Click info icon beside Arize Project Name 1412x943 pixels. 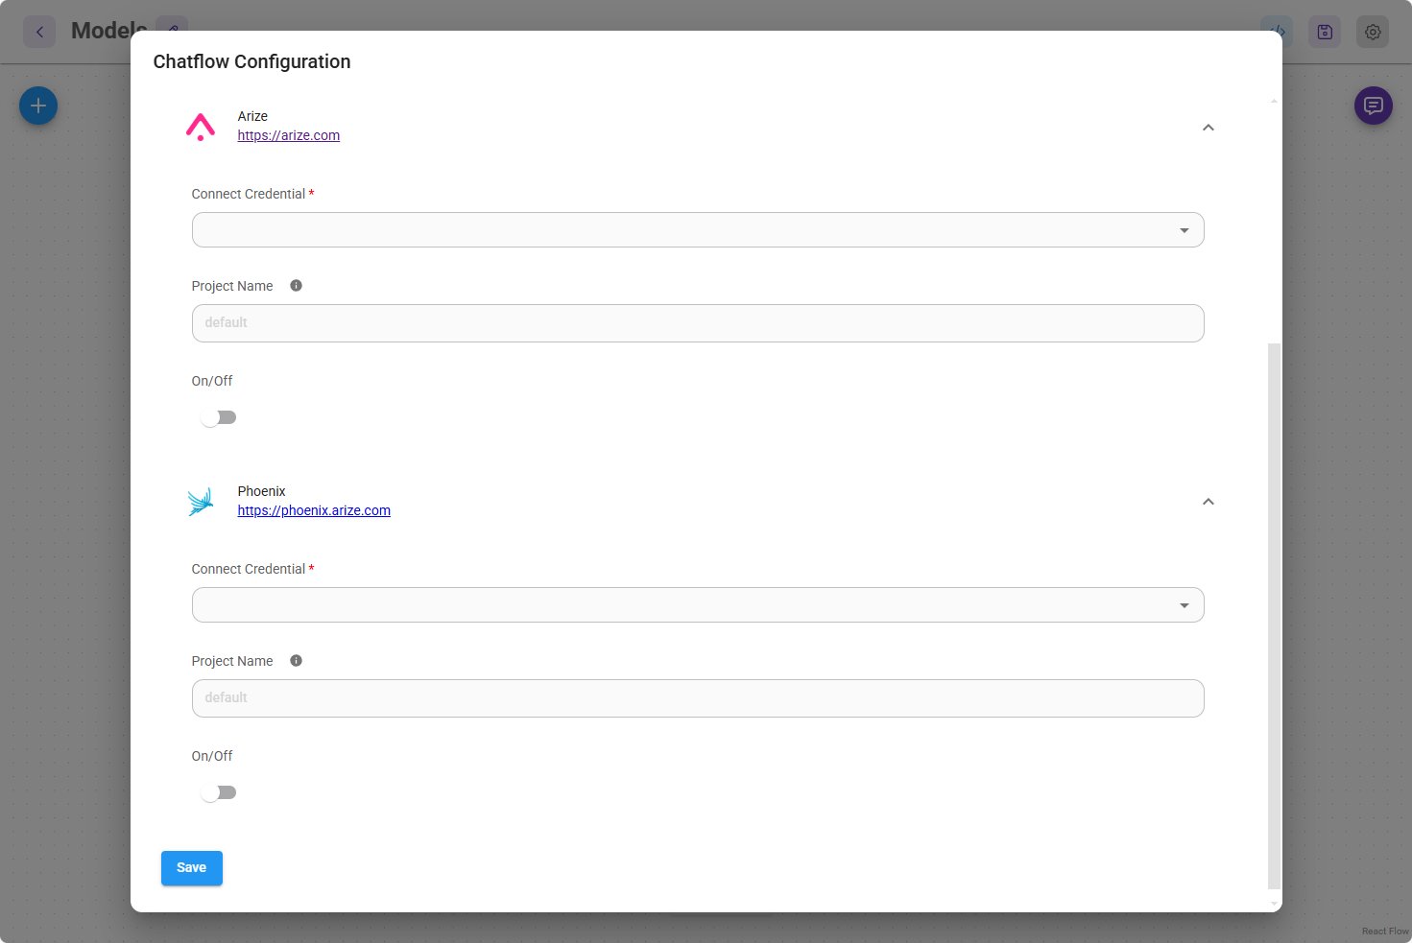(x=296, y=285)
